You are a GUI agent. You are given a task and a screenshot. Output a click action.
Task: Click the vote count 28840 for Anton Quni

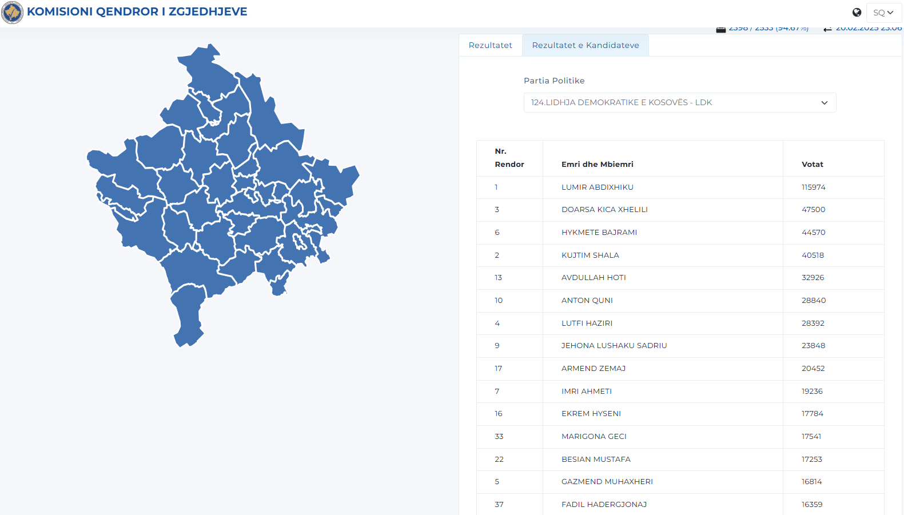pos(813,301)
